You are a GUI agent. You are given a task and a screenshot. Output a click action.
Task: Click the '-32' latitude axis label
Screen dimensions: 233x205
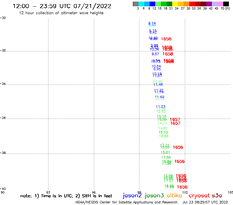click(3, 50)
